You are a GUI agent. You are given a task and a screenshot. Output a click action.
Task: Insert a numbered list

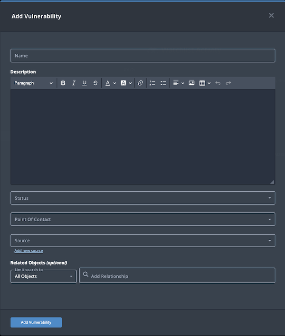coord(152,83)
